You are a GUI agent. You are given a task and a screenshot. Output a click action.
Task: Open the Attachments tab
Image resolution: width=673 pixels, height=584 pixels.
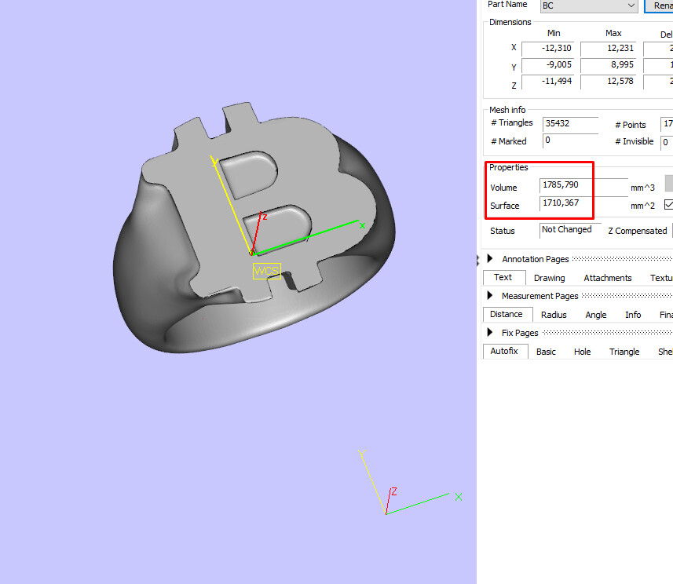tap(607, 277)
